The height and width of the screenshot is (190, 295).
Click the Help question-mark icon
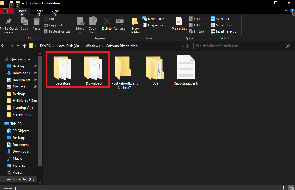(292, 10)
